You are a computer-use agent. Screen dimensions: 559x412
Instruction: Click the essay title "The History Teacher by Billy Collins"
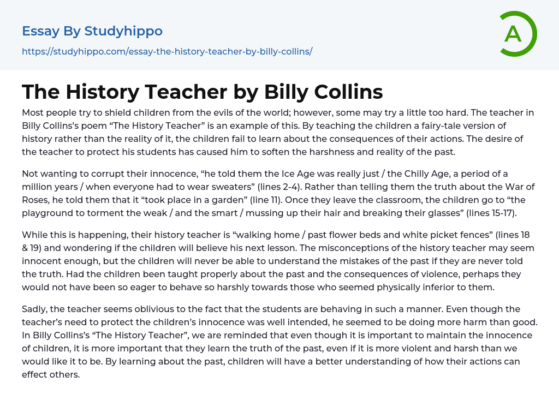[202, 92]
